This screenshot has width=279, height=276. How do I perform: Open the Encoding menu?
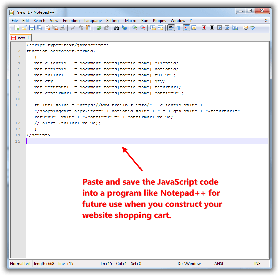tap(71, 21)
